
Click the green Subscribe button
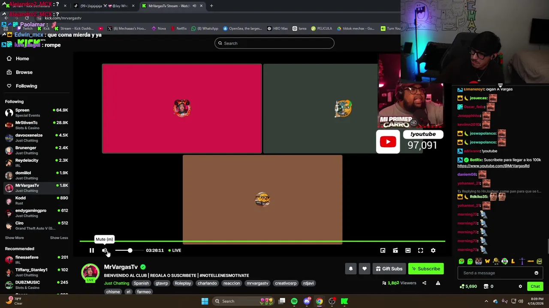click(426, 269)
